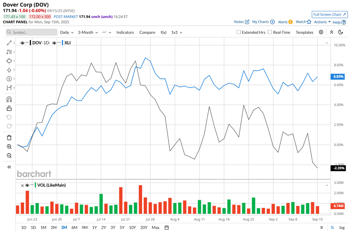Zoom out of the chart
Image resolution: width=352 pixels, height=234 pixels.
click(x=9, y=155)
